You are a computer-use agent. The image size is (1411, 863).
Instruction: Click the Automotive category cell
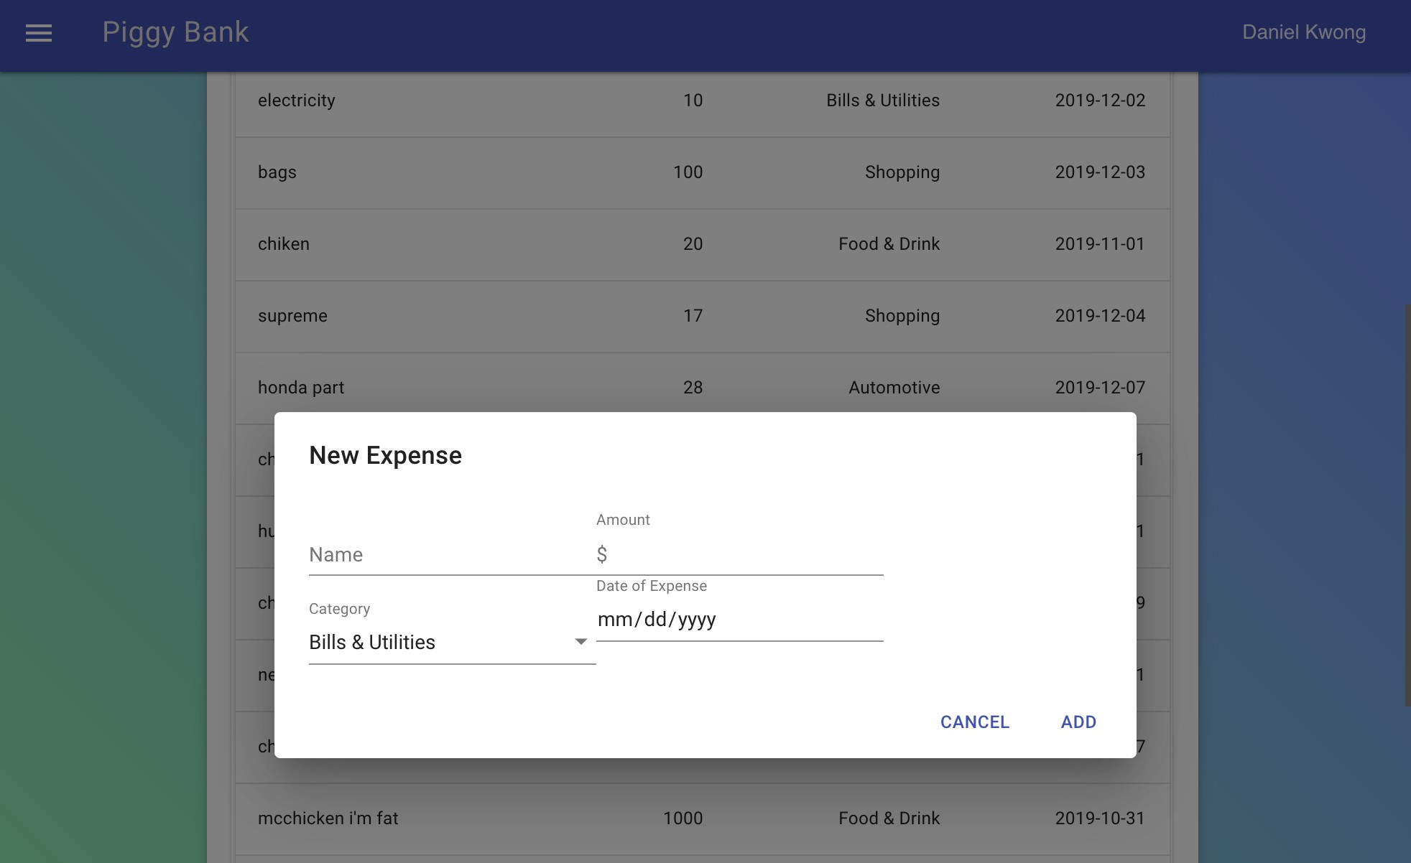[x=894, y=388]
